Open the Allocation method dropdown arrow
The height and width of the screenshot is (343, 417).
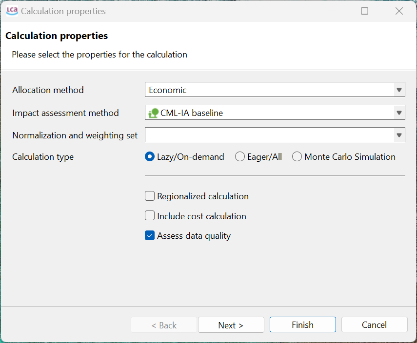(x=399, y=90)
